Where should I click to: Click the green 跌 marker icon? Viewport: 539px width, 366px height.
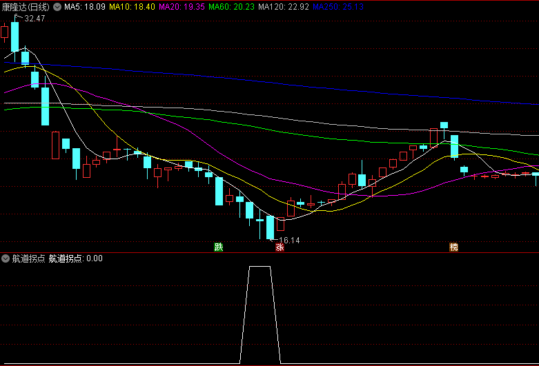pyautogui.click(x=219, y=247)
